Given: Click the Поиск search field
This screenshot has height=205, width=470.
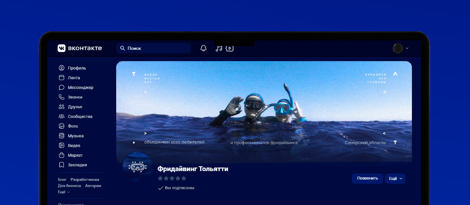Looking at the screenshot, I should [x=154, y=48].
